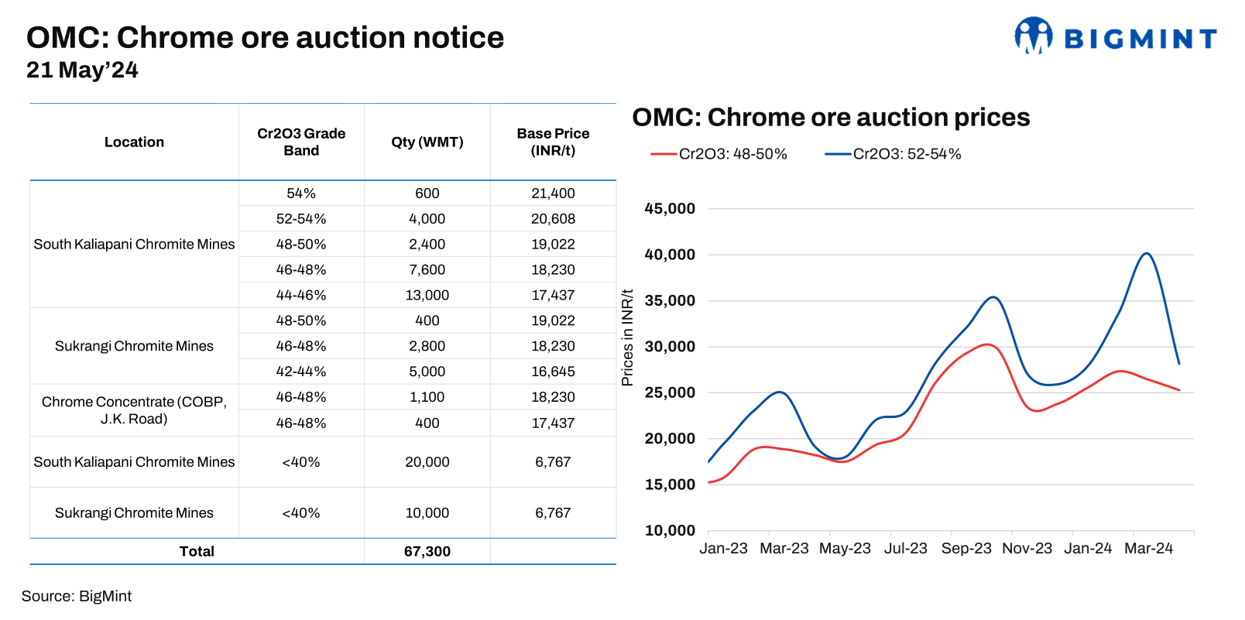Click the blue Cr2O3 52-54% legend swatch

838,155
